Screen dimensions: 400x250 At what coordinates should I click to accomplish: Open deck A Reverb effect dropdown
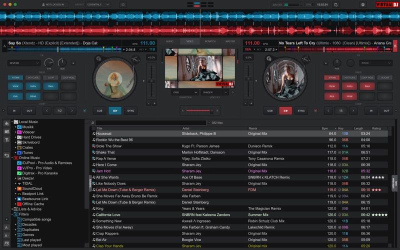23,63
